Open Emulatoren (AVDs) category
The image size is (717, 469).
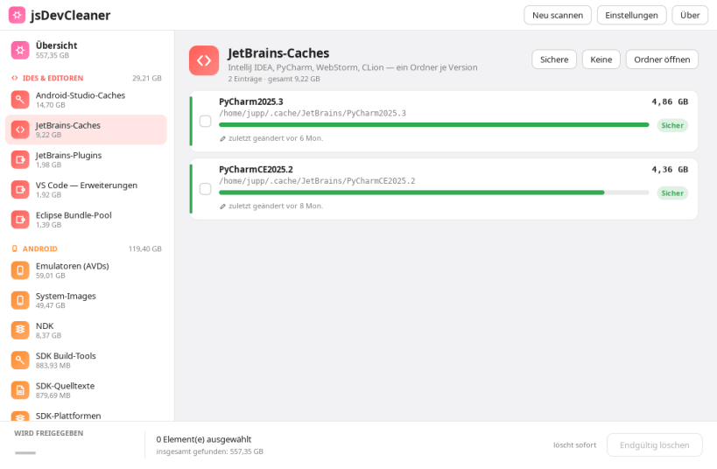pyautogui.click(x=86, y=270)
